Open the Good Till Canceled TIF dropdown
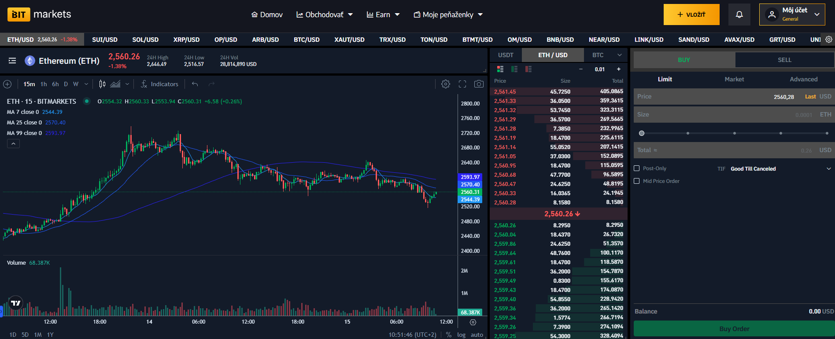835x339 pixels. (x=780, y=169)
